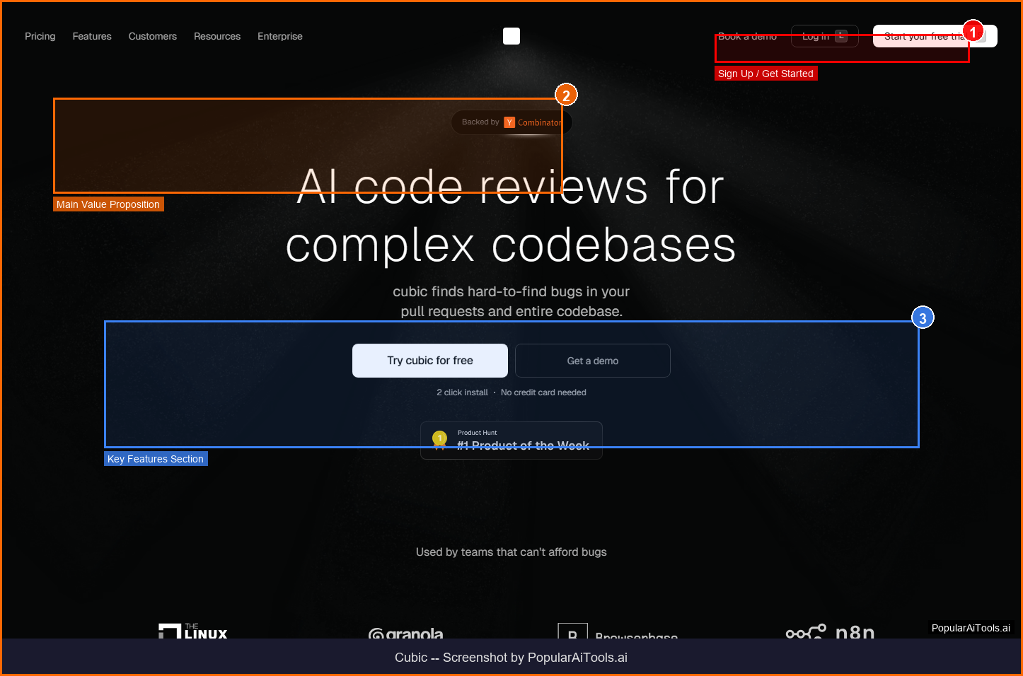
Task: Click the Get a demo button
Action: point(592,361)
